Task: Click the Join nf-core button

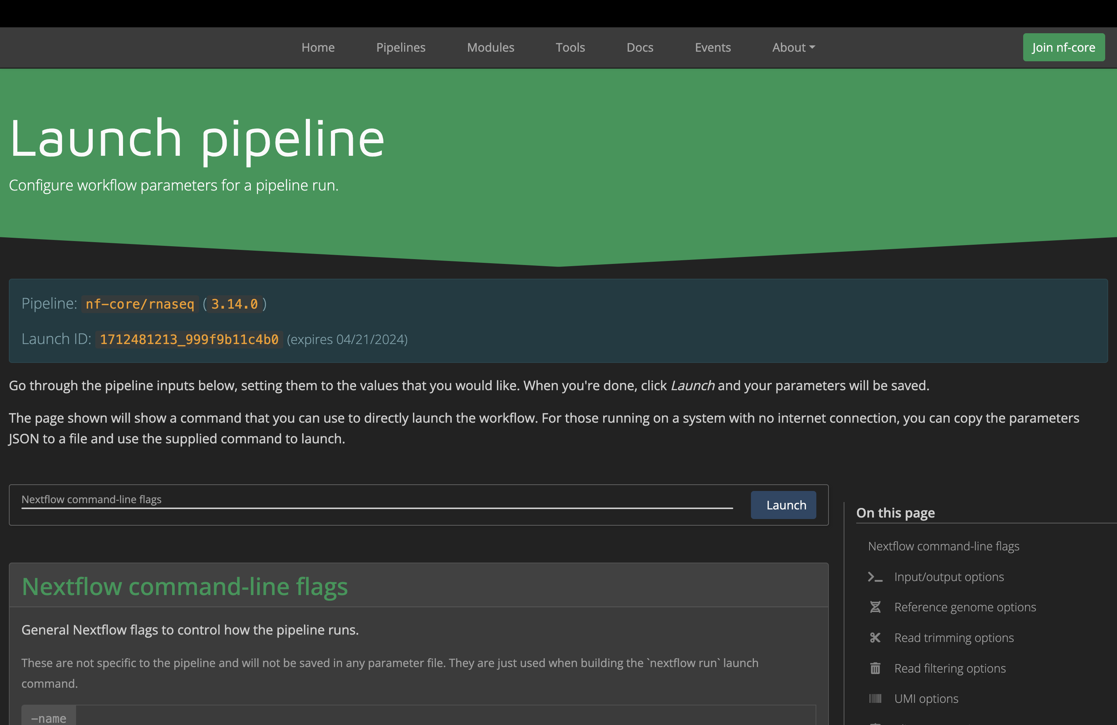Action: pyautogui.click(x=1063, y=47)
